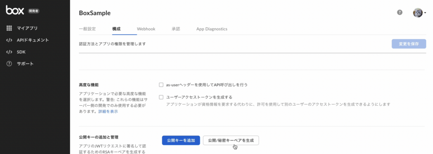Viewport: 433px width, 154px height.
Task: Click the user avatar picture
Action: (417, 13)
